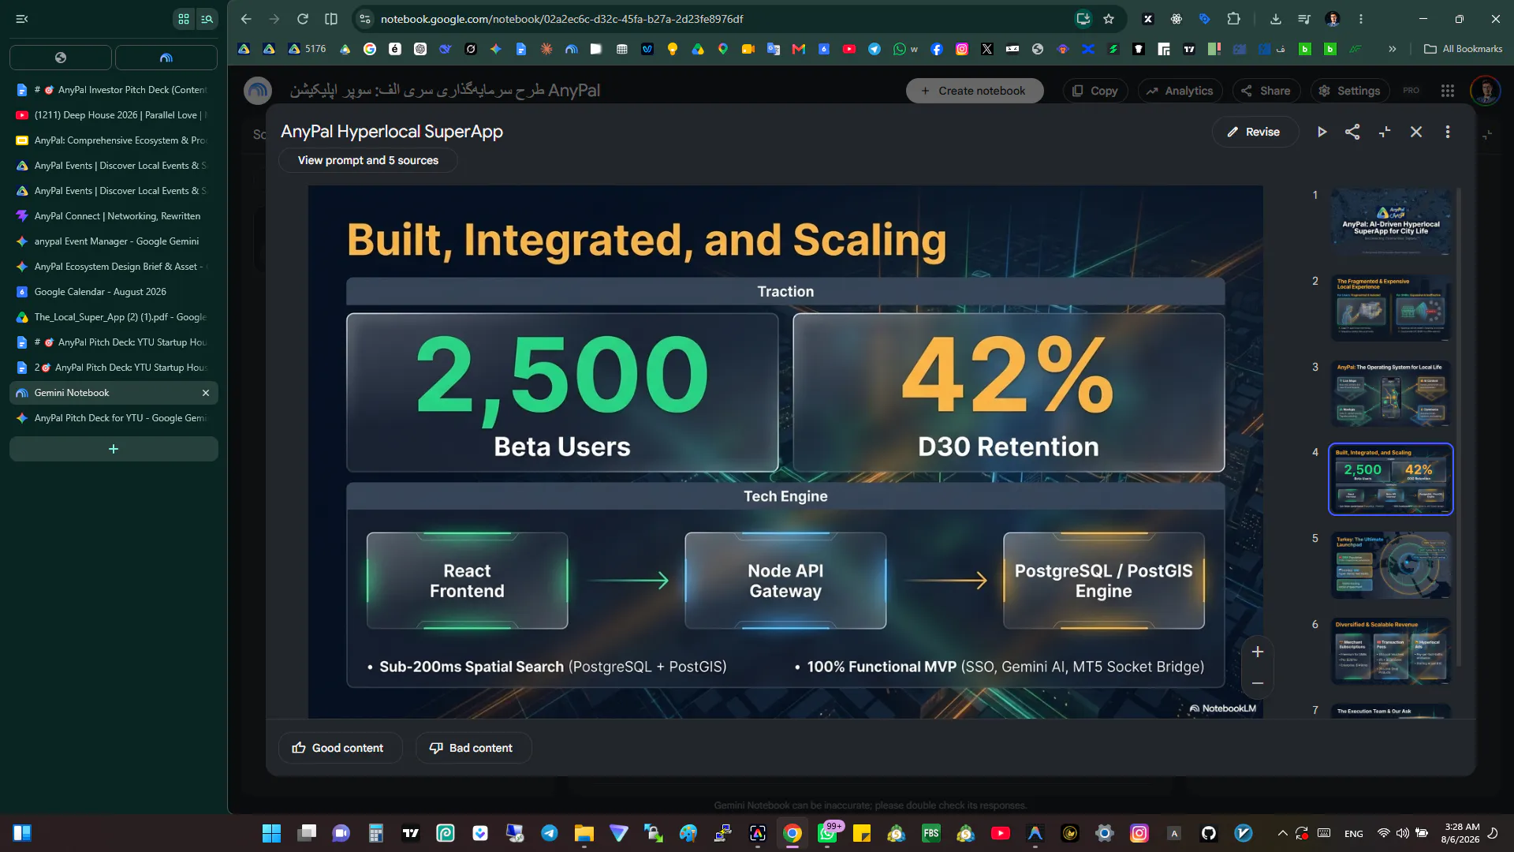Open notebook Settings
The image size is (1514, 852).
coord(1349,91)
